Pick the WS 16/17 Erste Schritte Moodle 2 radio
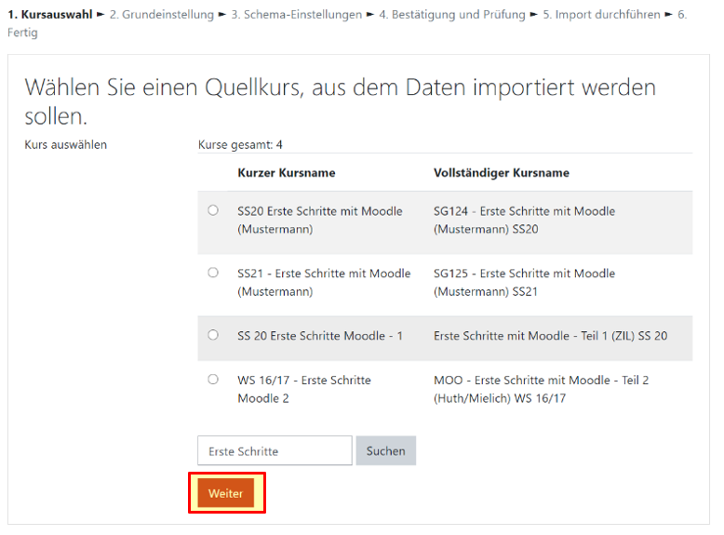Viewport: 724px width, 535px height. 213,380
